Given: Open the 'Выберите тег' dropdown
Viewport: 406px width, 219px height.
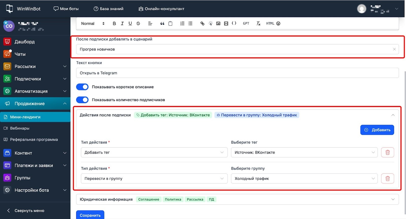Looking at the screenshot, I should click(x=304, y=152).
